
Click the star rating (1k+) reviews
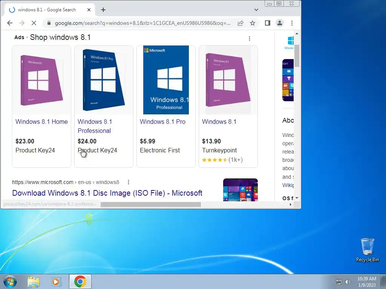tap(222, 160)
